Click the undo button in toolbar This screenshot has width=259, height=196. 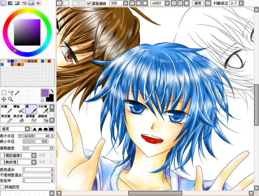[59, 3]
